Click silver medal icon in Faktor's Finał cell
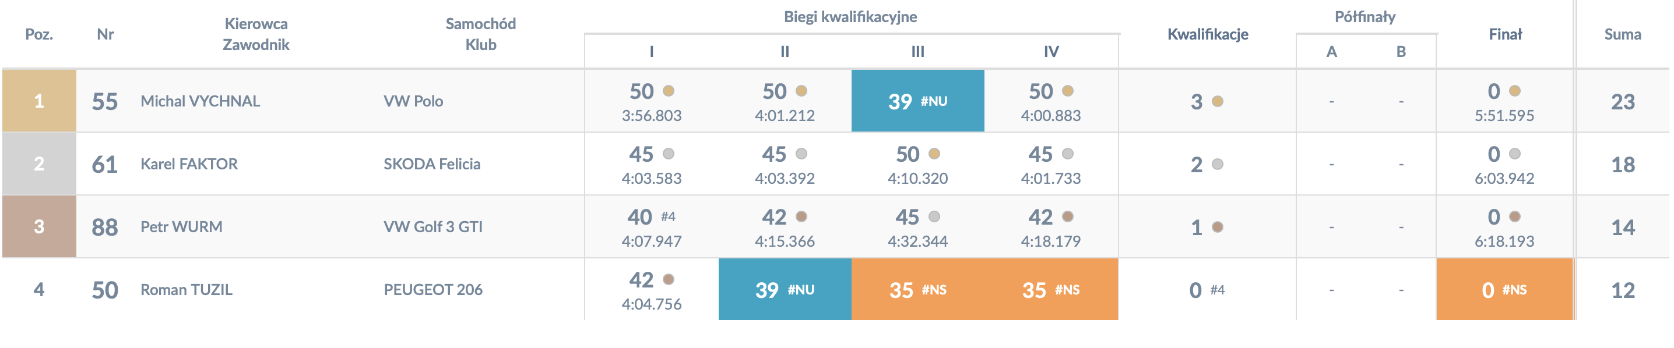This screenshot has width=1674, height=348. pyautogui.click(x=1515, y=154)
